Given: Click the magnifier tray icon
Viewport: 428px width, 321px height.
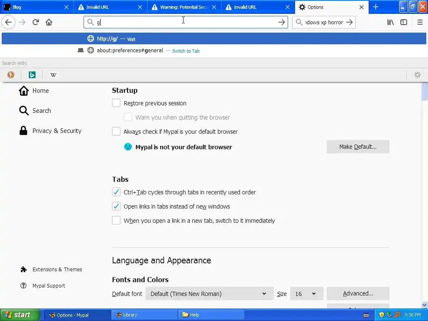Looking at the screenshot, I should click(x=397, y=315).
